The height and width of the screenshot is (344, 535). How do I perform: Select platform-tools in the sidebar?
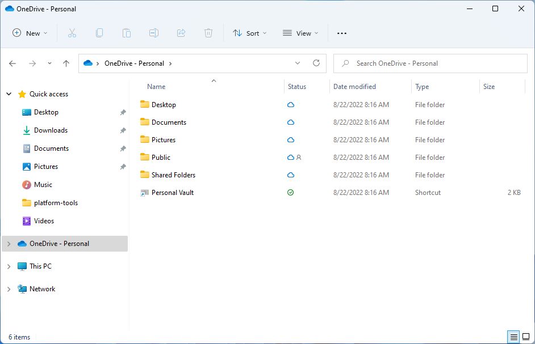pos(56,203)
